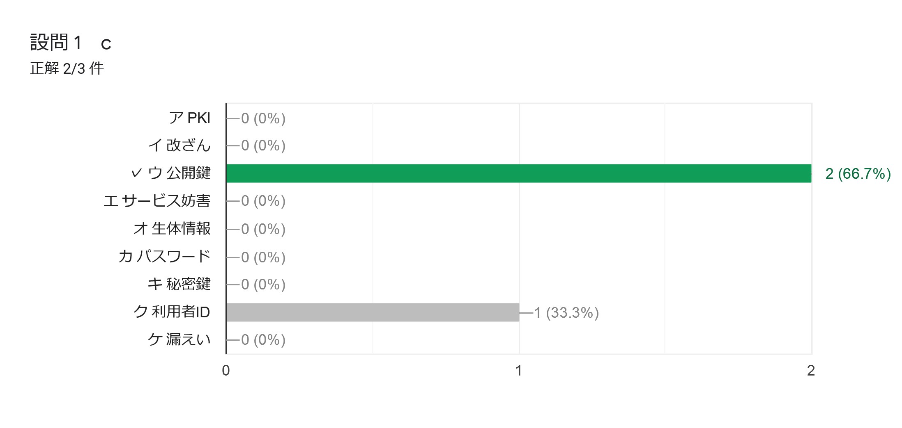Select the ケ 漏えい label
Viewport: 902px width, 428px height.
[179, 339]
